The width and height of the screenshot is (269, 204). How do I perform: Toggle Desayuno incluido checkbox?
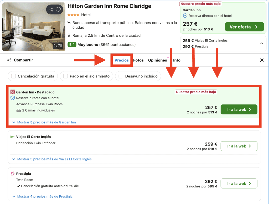tap(121, 76)
